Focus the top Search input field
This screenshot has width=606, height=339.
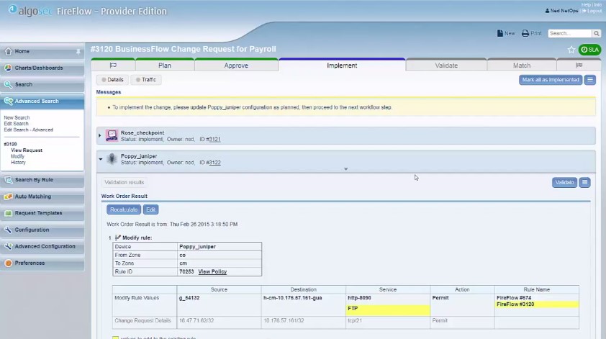(x=570, y=34)
